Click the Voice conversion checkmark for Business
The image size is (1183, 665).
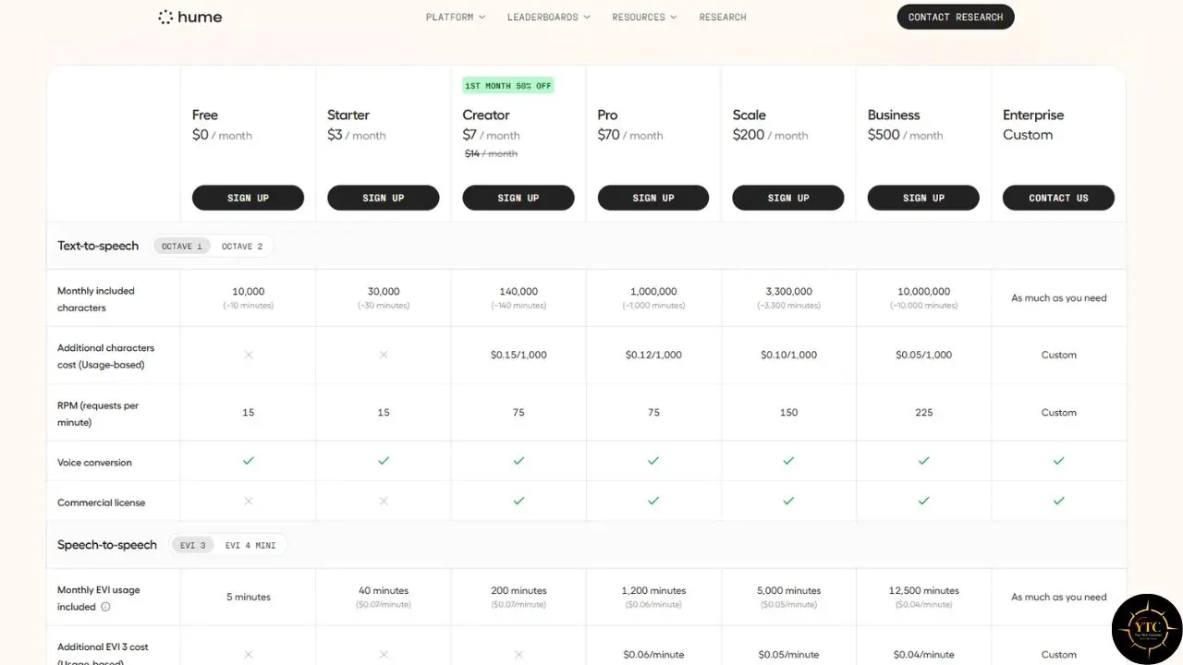tap(923, 461)
